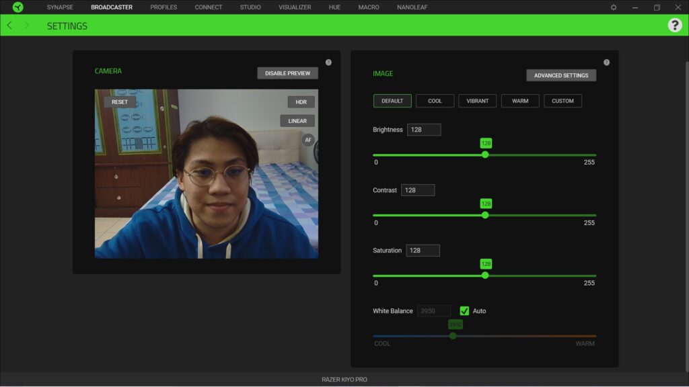The image size is (689, 387).
Task: Uncheck the Auto white balance checkbox
Action: coord(465,310)
